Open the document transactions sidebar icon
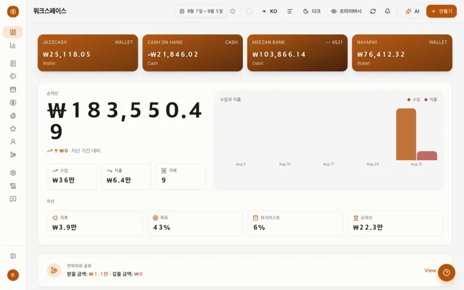The width and height of the screenshot is (464, 290). coord(13,63)
